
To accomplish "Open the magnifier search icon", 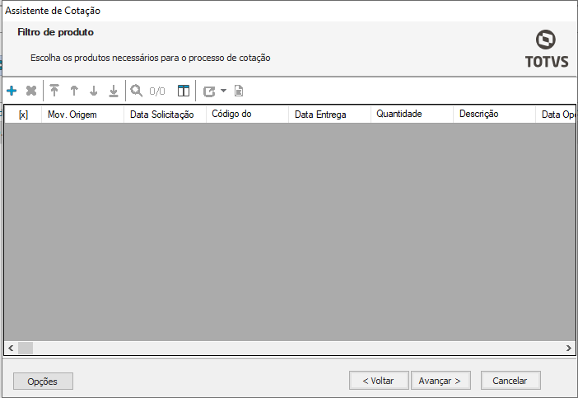I will click(x=136, y=91).
